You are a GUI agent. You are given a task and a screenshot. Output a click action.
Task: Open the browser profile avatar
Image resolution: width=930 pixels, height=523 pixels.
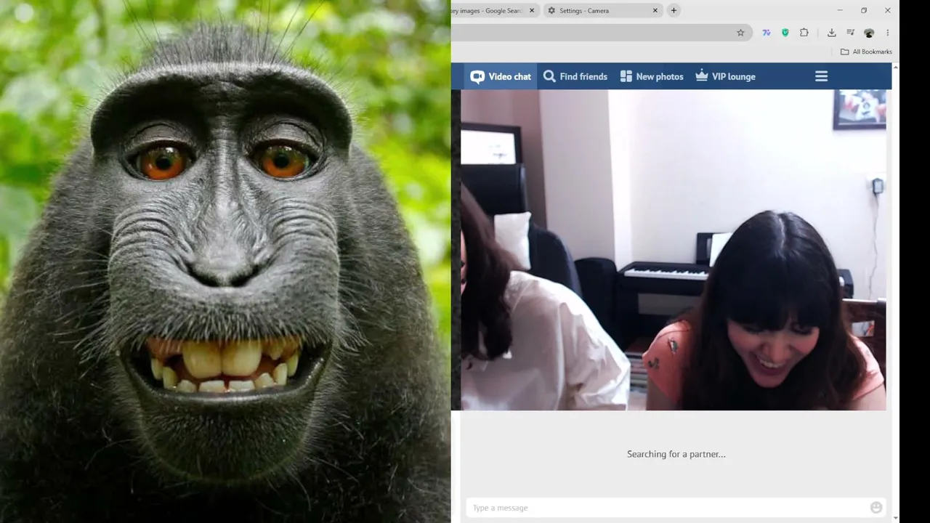[869, 33]
